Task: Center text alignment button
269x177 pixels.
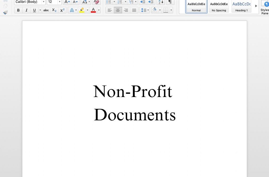Action: [x=118, y=10]
